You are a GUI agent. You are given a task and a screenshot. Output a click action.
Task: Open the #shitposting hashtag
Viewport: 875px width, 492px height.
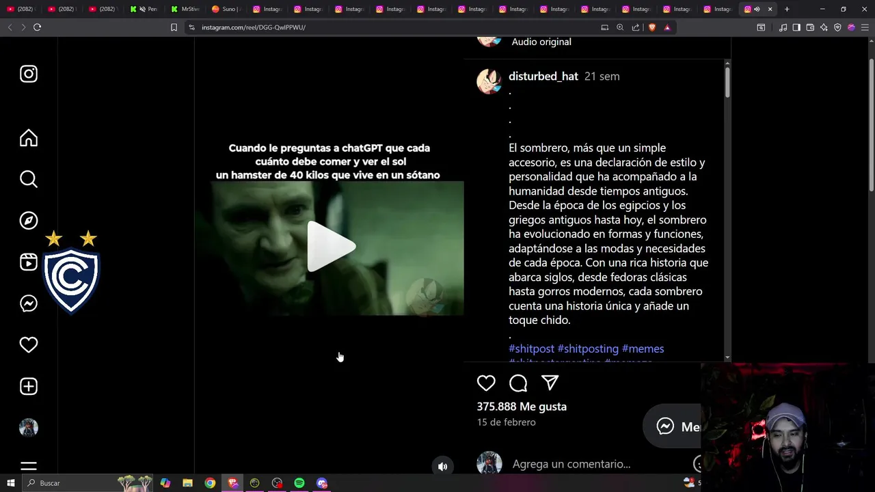588,348
